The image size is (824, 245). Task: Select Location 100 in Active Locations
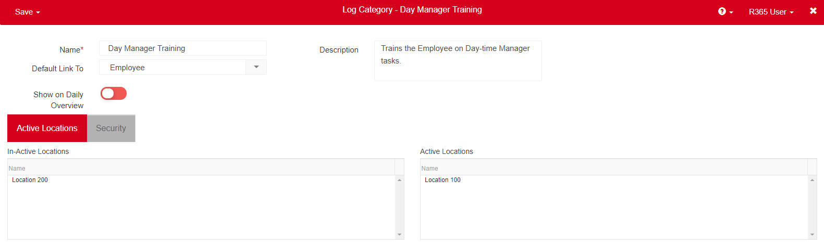[x=614, y=180]
